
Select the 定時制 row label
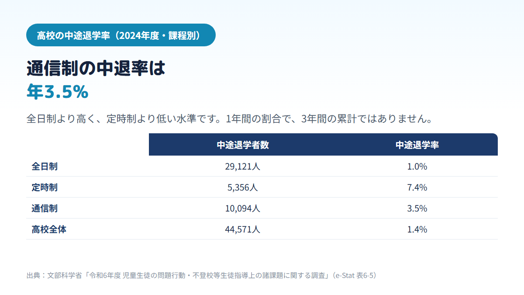tap(45, 187)
